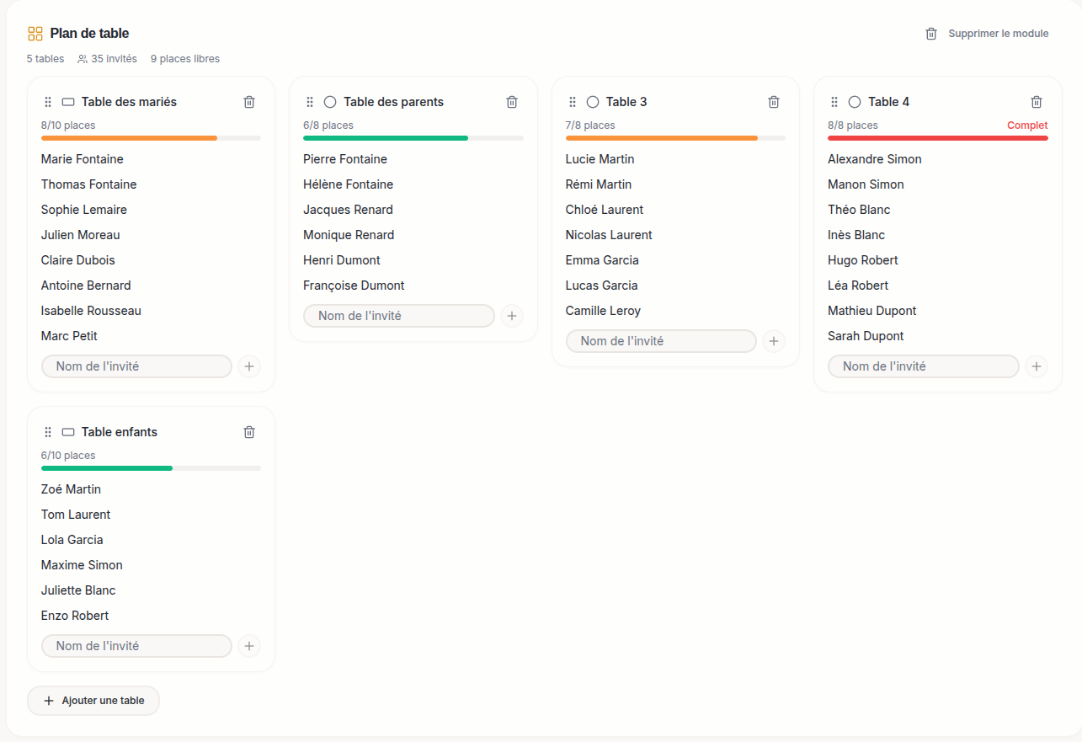The width and height of the screenshot is (1082, 742).
Task: Click Supprimer le module
Action: click(x=987, y=34)
